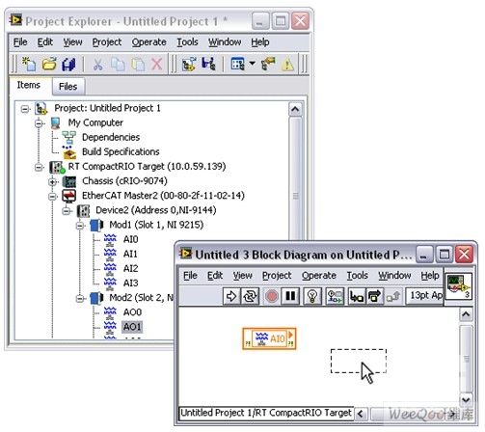Screen dimensions: 485x432
Task: Click the AI0 I/O node on diagram
Action: (x=269, y=338)
